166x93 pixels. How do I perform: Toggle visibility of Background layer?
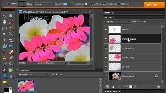pyautogui.click(x=106, y=76)
